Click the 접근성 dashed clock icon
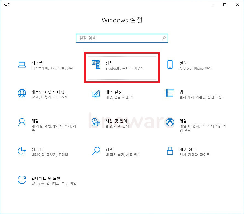244x214 pixels. point(22,151)
